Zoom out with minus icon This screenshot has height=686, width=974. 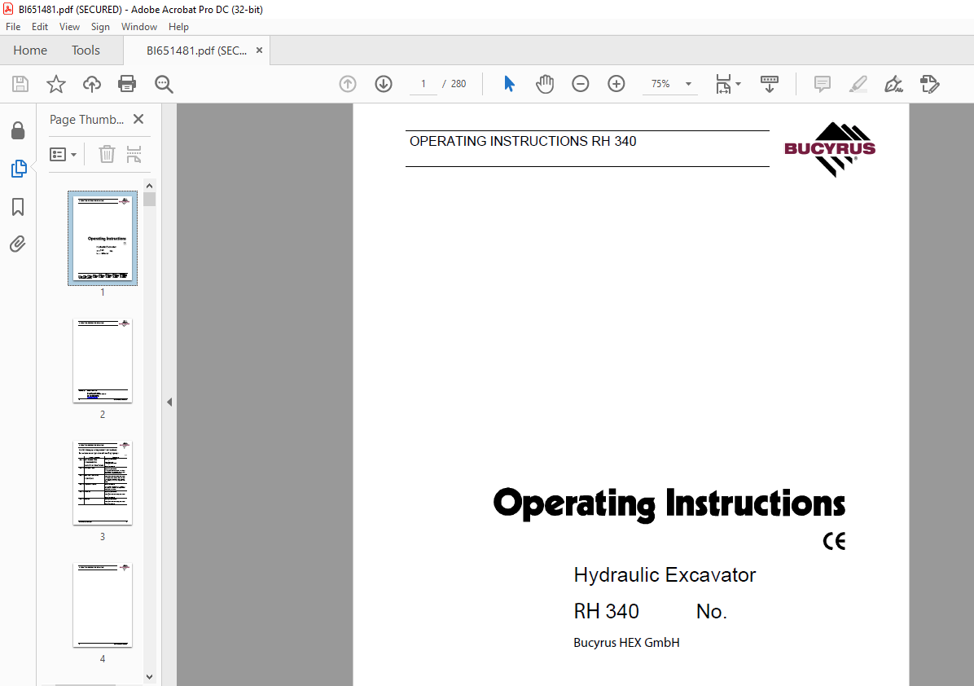(x=580, y=84)
